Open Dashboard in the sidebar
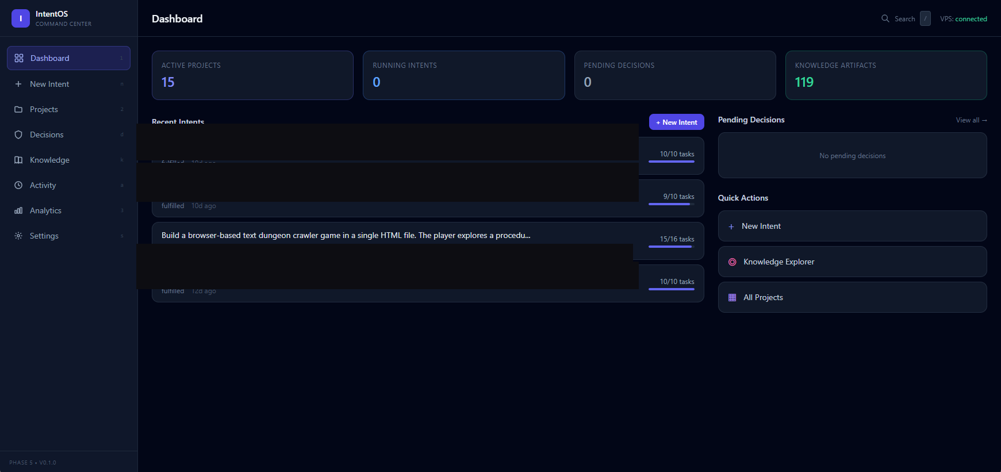Screen dimensions: 1001x472 [x=68, y=58]
